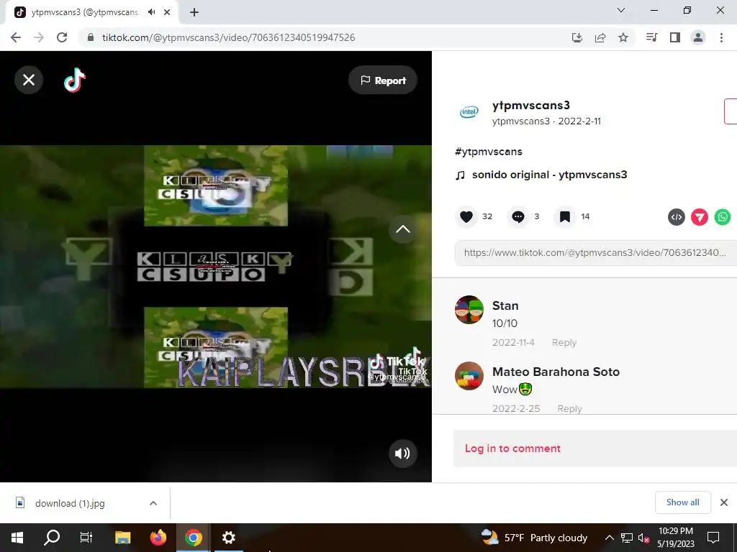
Task: Click the address bar URL
Action: click(228, 37)
